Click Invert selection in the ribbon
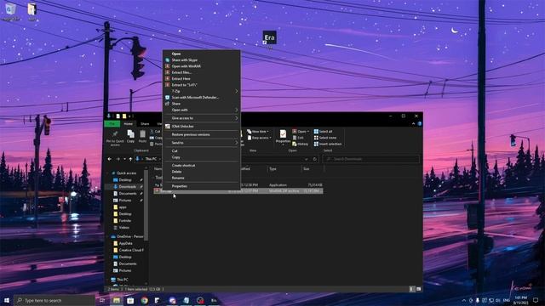The width and height of the screenshot is (545, 306). click(x=327, y=144)
